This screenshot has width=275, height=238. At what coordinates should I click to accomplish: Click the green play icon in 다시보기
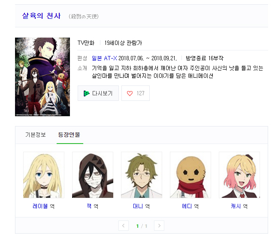tap(86, 94)
